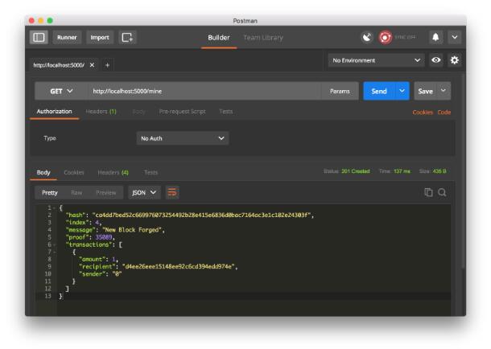Viewport: 491px width, 349px height.
Task: Copy response body with the copy icon
Action: click(428, 192)
